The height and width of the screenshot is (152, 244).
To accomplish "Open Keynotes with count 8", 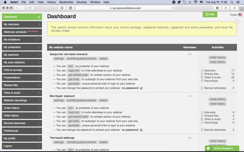I will point(210,112).
